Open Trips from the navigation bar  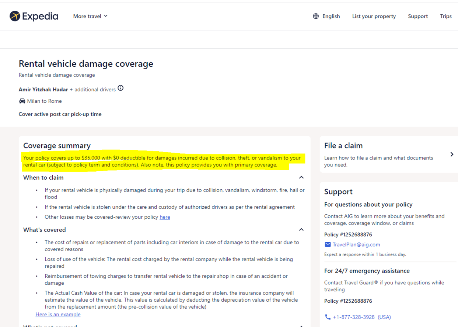pyautogui.click(x=446, y=16)
